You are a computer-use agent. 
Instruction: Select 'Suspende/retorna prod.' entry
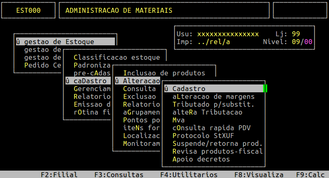tap(217, 143)
